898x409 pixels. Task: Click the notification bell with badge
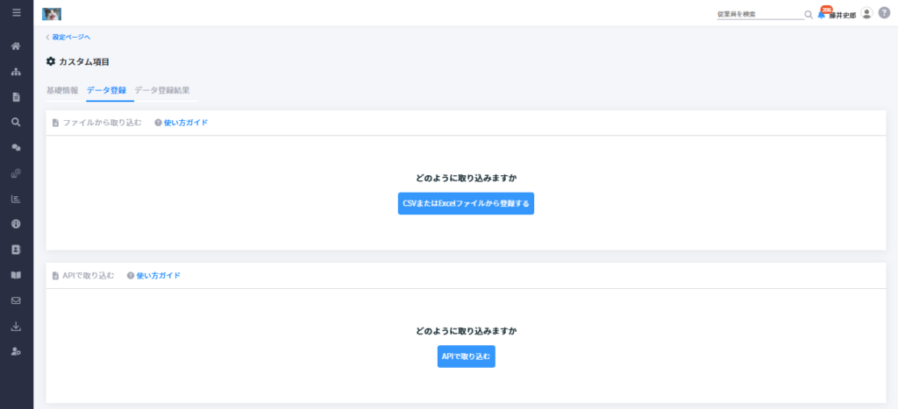(x=823, y=14)
